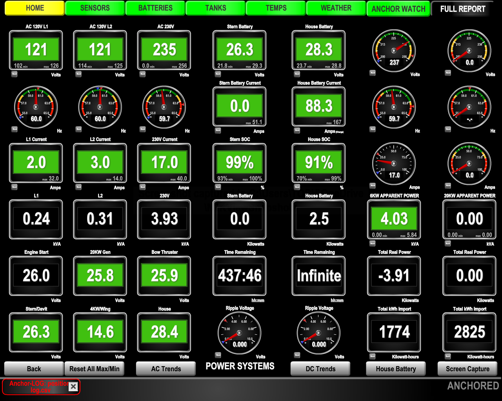Reset min/max on AC 230V volts

point(143,74)
